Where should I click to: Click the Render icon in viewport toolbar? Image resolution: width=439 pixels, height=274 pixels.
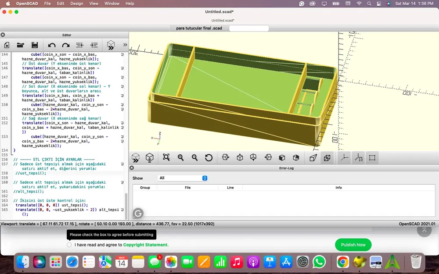150,157
